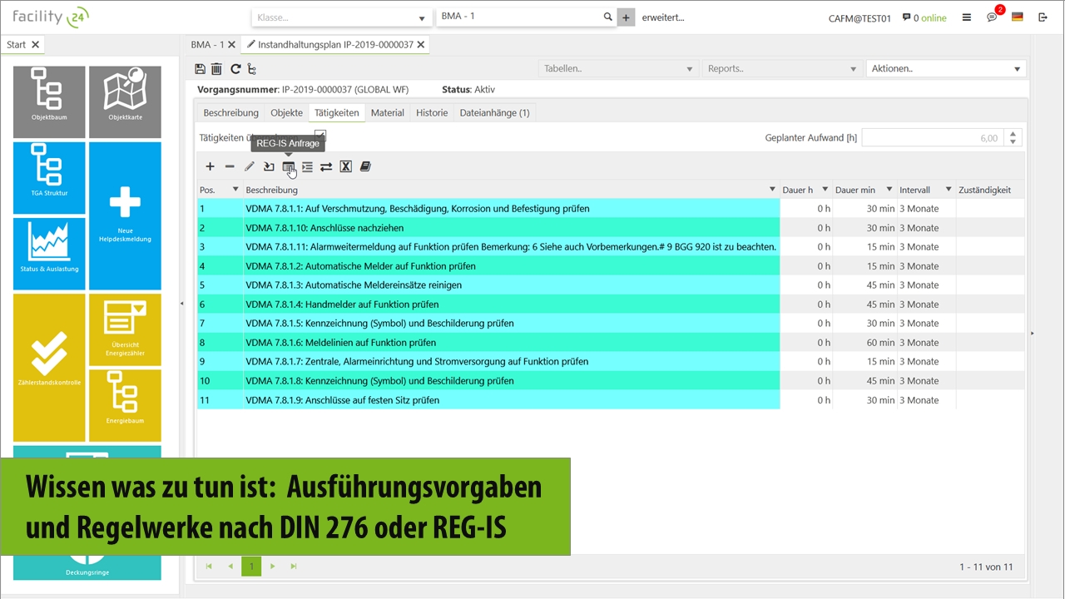Open the Zählerstandskontrolle tile
Image resolution: width=1065 pixels, height=599 pixels.
(49, 368)
